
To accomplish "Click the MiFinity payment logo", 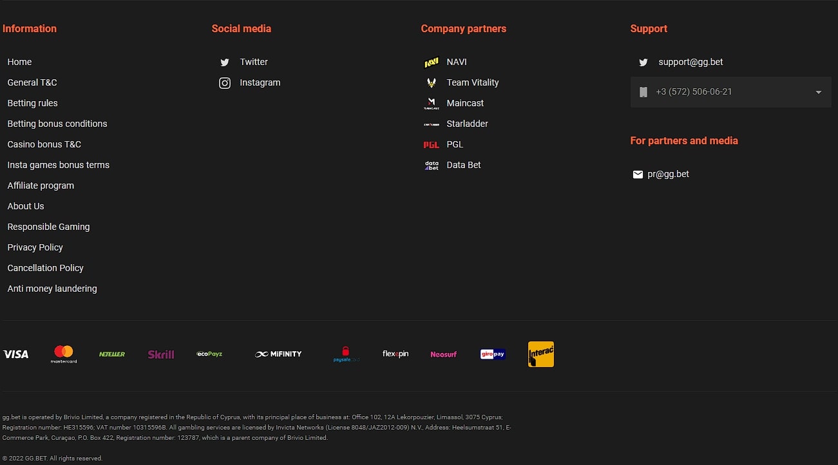I will tap(278, 354).
